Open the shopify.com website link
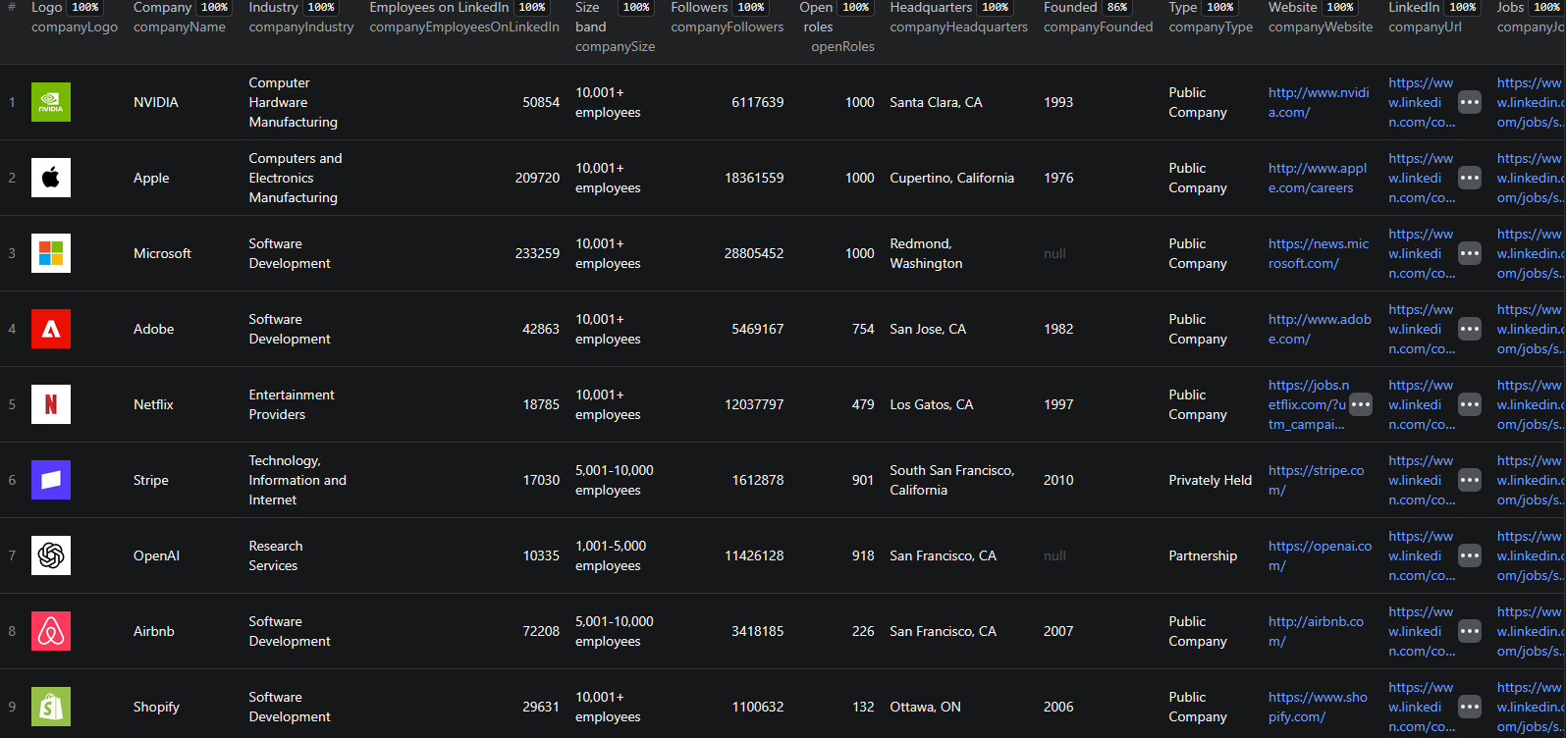This screenshot has height=738, width=1566. pos(1318,707)
